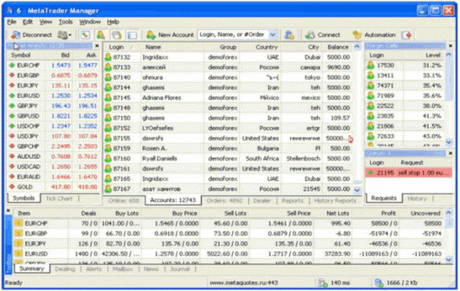
Task: Expand the account search dropdown arrow
Action: coord(273,35)
